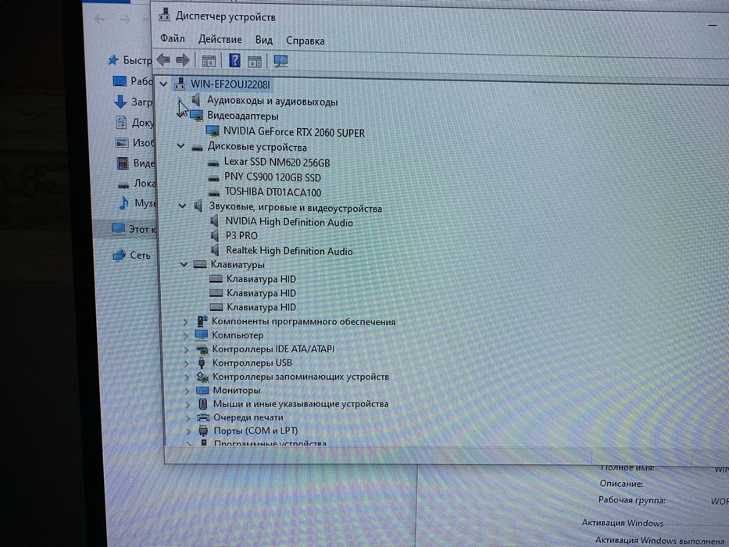Viewport: 729px width, 547px height.
Task: Click the Сеть icon in Explorer sidebar
Action: click(x=120, y=255)
